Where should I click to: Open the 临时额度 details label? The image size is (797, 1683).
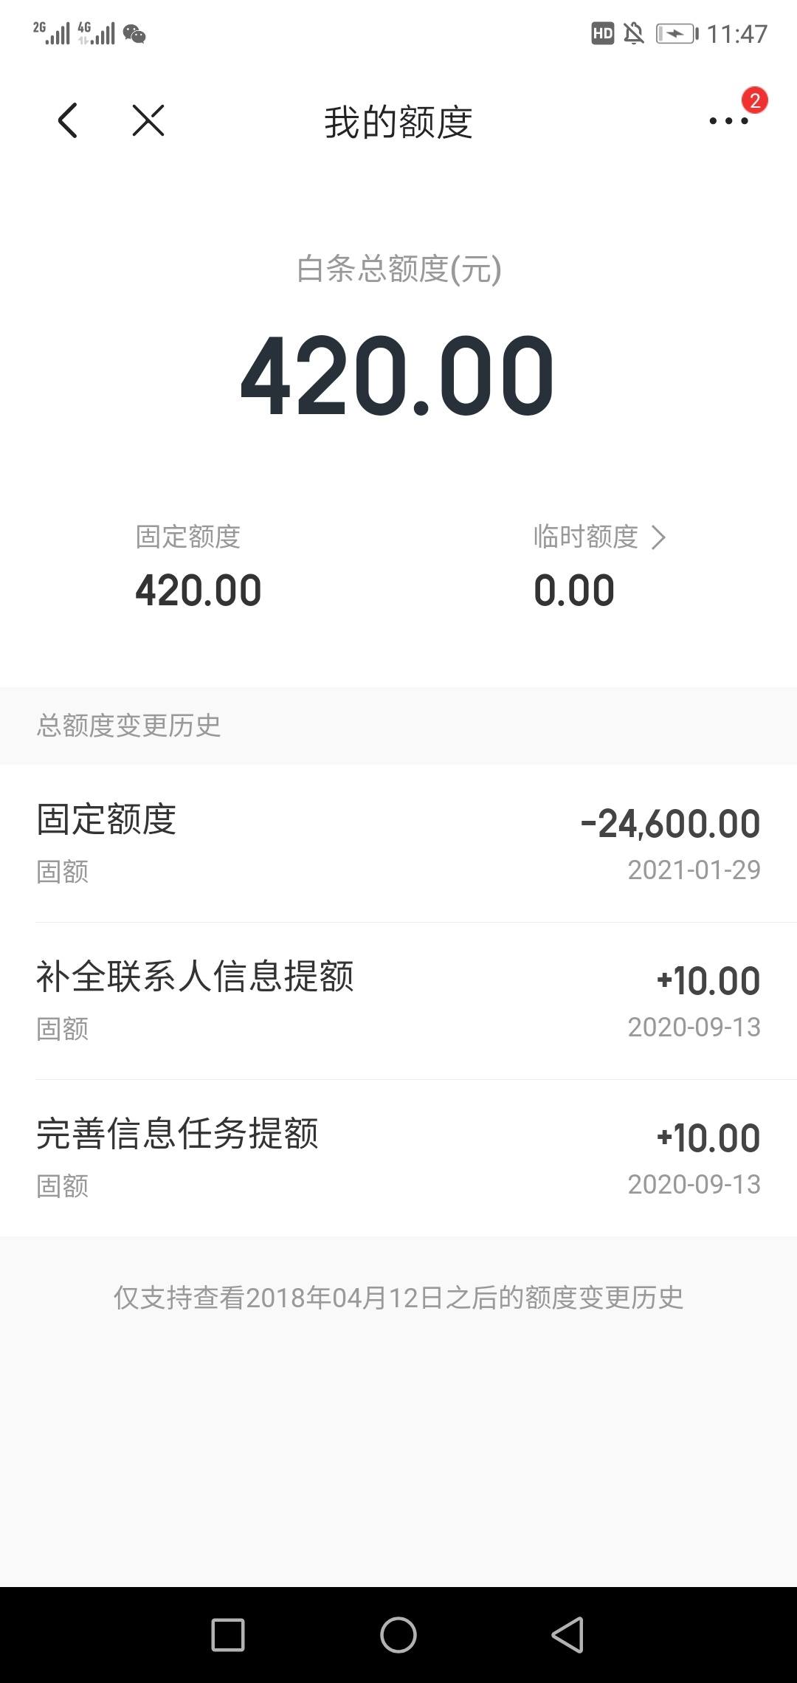(585, 537)
